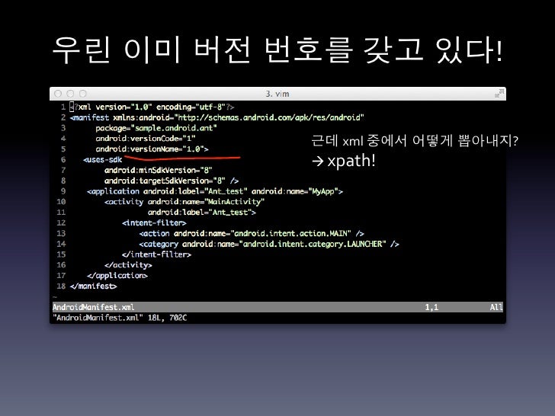Click the xml version="1.0" declaration line
Image resolution: width=555 pixels, height=416 pixels.
tap(152, 107)
